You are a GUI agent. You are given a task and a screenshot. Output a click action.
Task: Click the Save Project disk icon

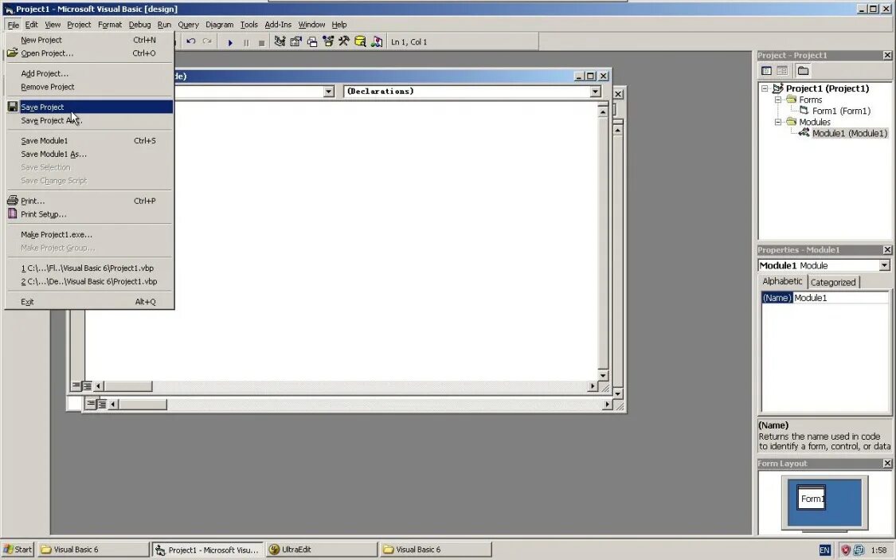13,107
